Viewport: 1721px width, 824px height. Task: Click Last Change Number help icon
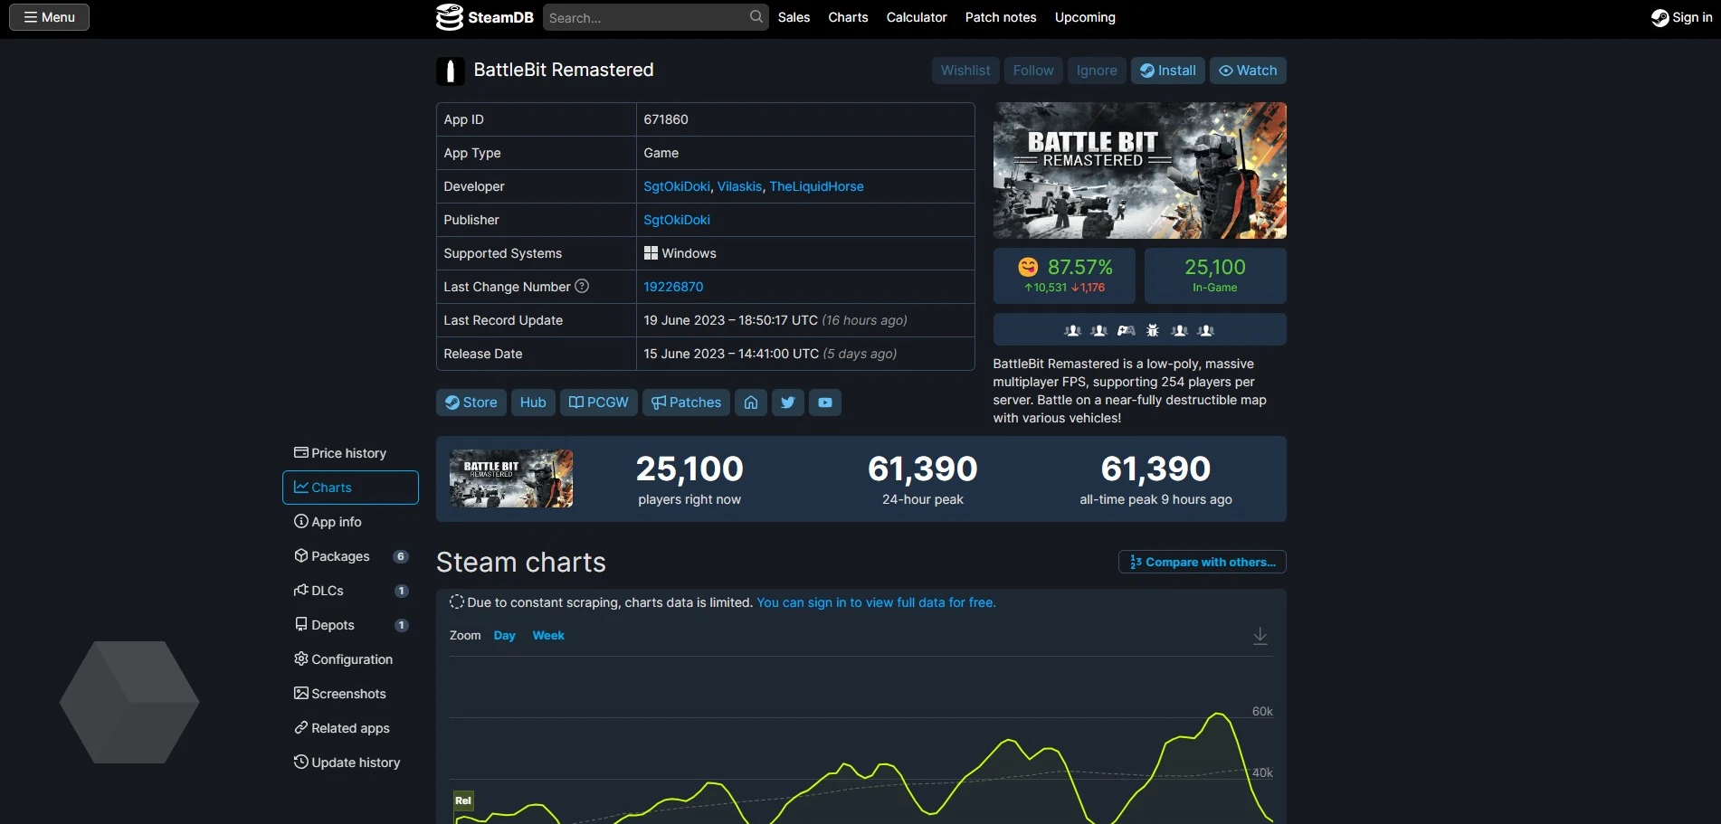(x=582, y=286)
